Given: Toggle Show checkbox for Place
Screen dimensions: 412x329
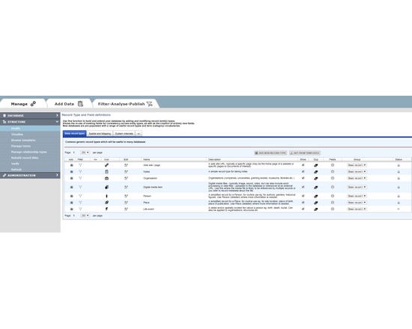Looking at the screenshot, I should tap(303, 203).
